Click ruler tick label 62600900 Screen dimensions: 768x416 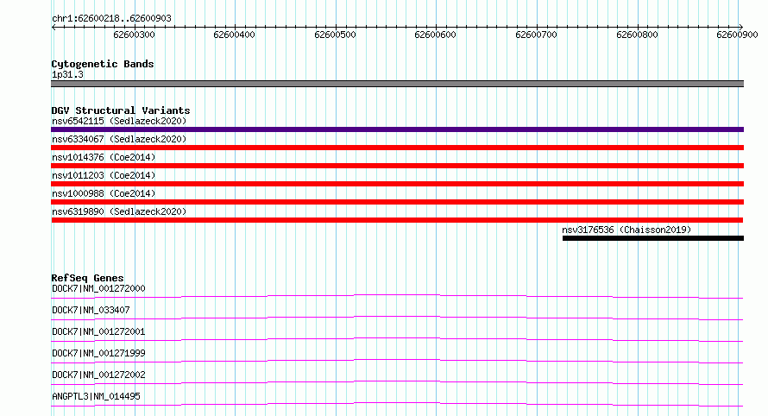pyautogui.click(x=737, y=35)
